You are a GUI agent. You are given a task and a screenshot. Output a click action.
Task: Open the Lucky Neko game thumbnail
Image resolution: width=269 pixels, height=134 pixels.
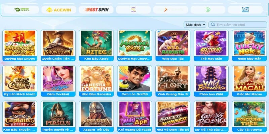[x=249, y=43]
